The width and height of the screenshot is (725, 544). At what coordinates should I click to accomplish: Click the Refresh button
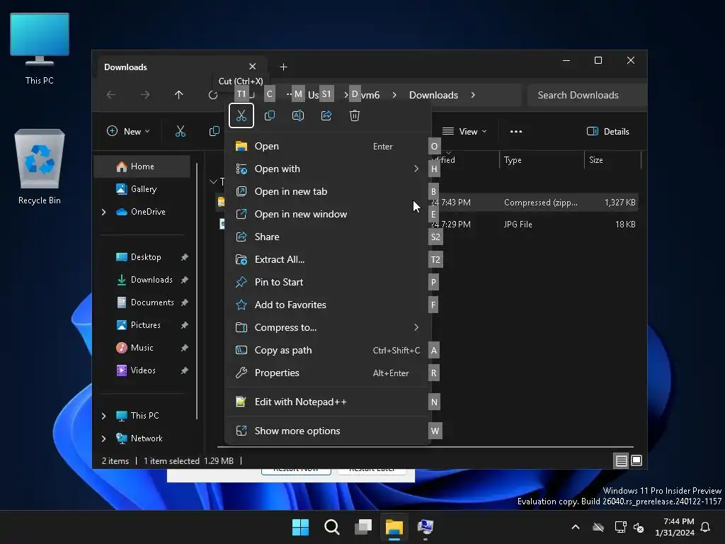tap(212, 95)
